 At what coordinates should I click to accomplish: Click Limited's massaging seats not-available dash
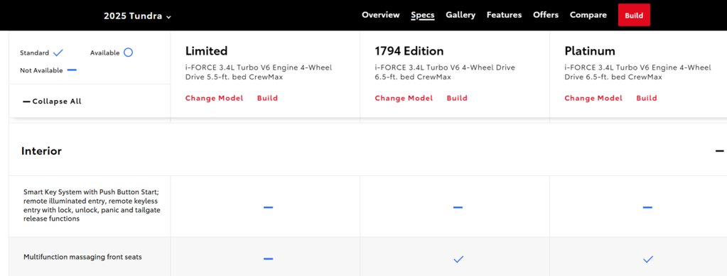pos(268,258)
